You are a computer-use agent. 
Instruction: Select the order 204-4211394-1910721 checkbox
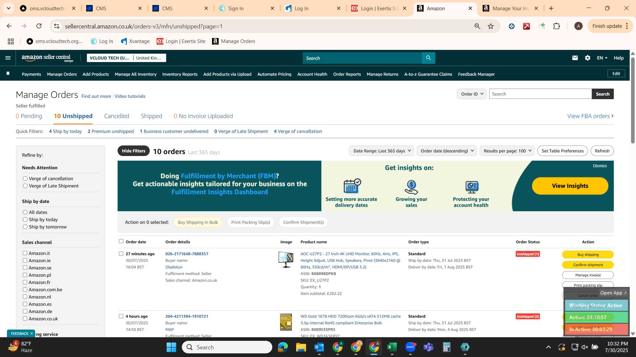[x=121, y=316]
